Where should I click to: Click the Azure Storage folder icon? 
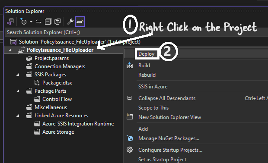[x=37, y=132]
